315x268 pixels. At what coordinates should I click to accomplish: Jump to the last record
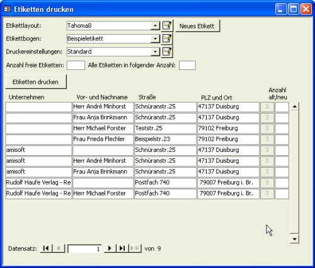[x=122, y=248]
